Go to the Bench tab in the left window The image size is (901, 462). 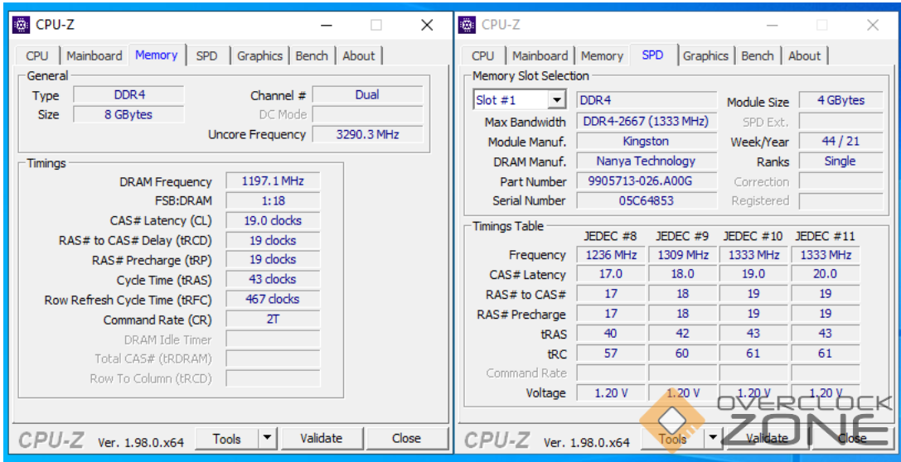(312, 56)
